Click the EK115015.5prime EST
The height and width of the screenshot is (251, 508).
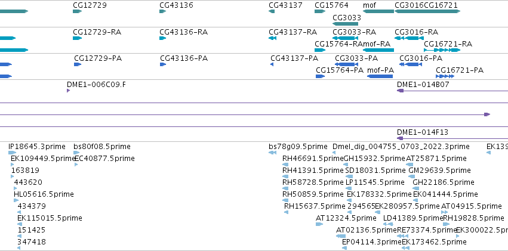point(20,224)
